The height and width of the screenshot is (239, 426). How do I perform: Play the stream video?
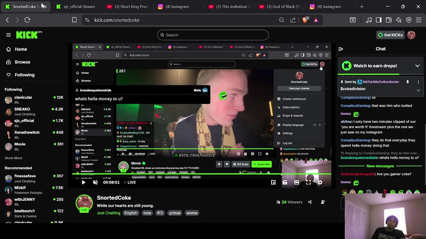coord(84,182)
